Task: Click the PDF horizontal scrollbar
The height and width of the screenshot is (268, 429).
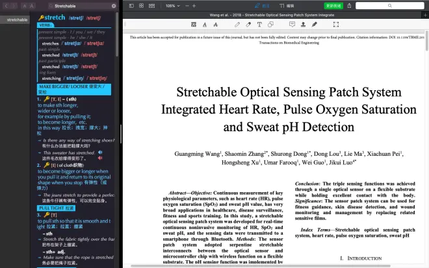Action: tap(261, 266)
